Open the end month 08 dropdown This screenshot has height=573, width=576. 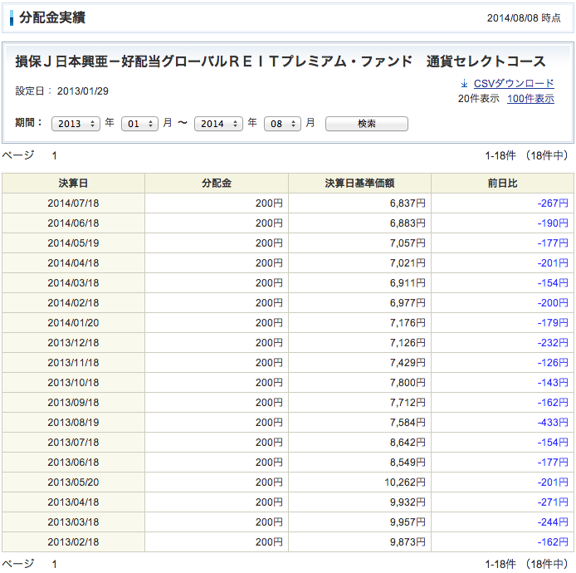(282, 124)
